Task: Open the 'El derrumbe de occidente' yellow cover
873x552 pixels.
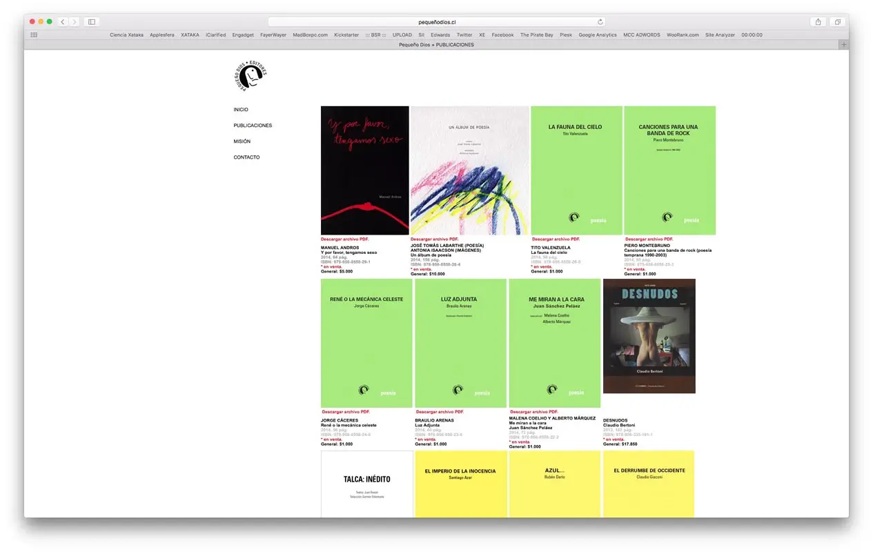Action: 649,484
